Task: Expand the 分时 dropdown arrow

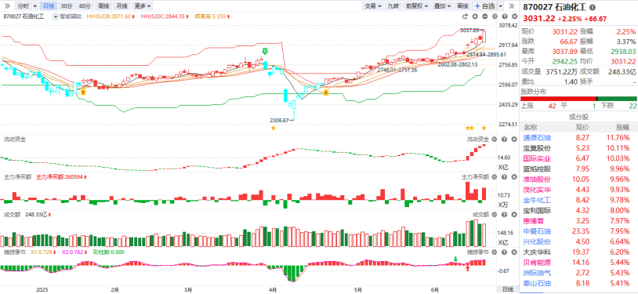Action: (35, 6)
